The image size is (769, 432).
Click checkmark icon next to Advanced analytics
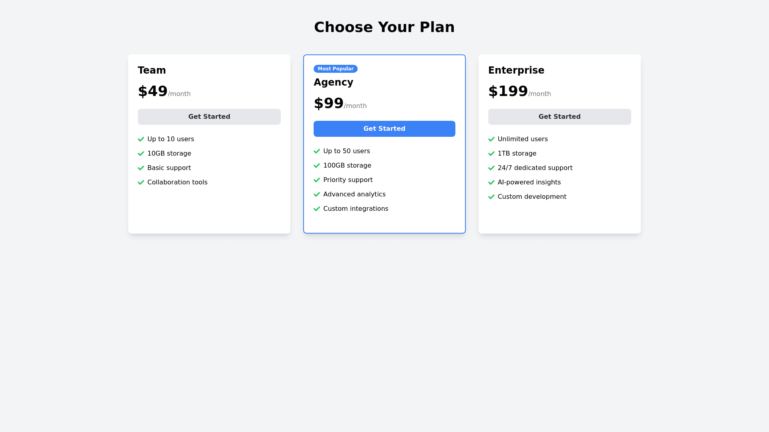click(317, 194)
